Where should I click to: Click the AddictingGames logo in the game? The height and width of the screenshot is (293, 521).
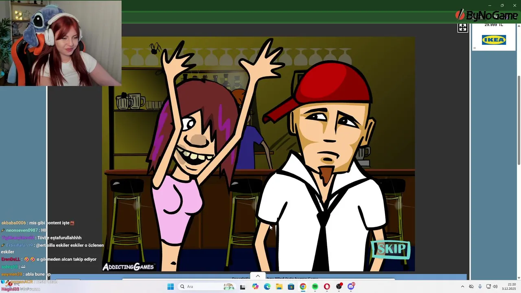point(128,267)
